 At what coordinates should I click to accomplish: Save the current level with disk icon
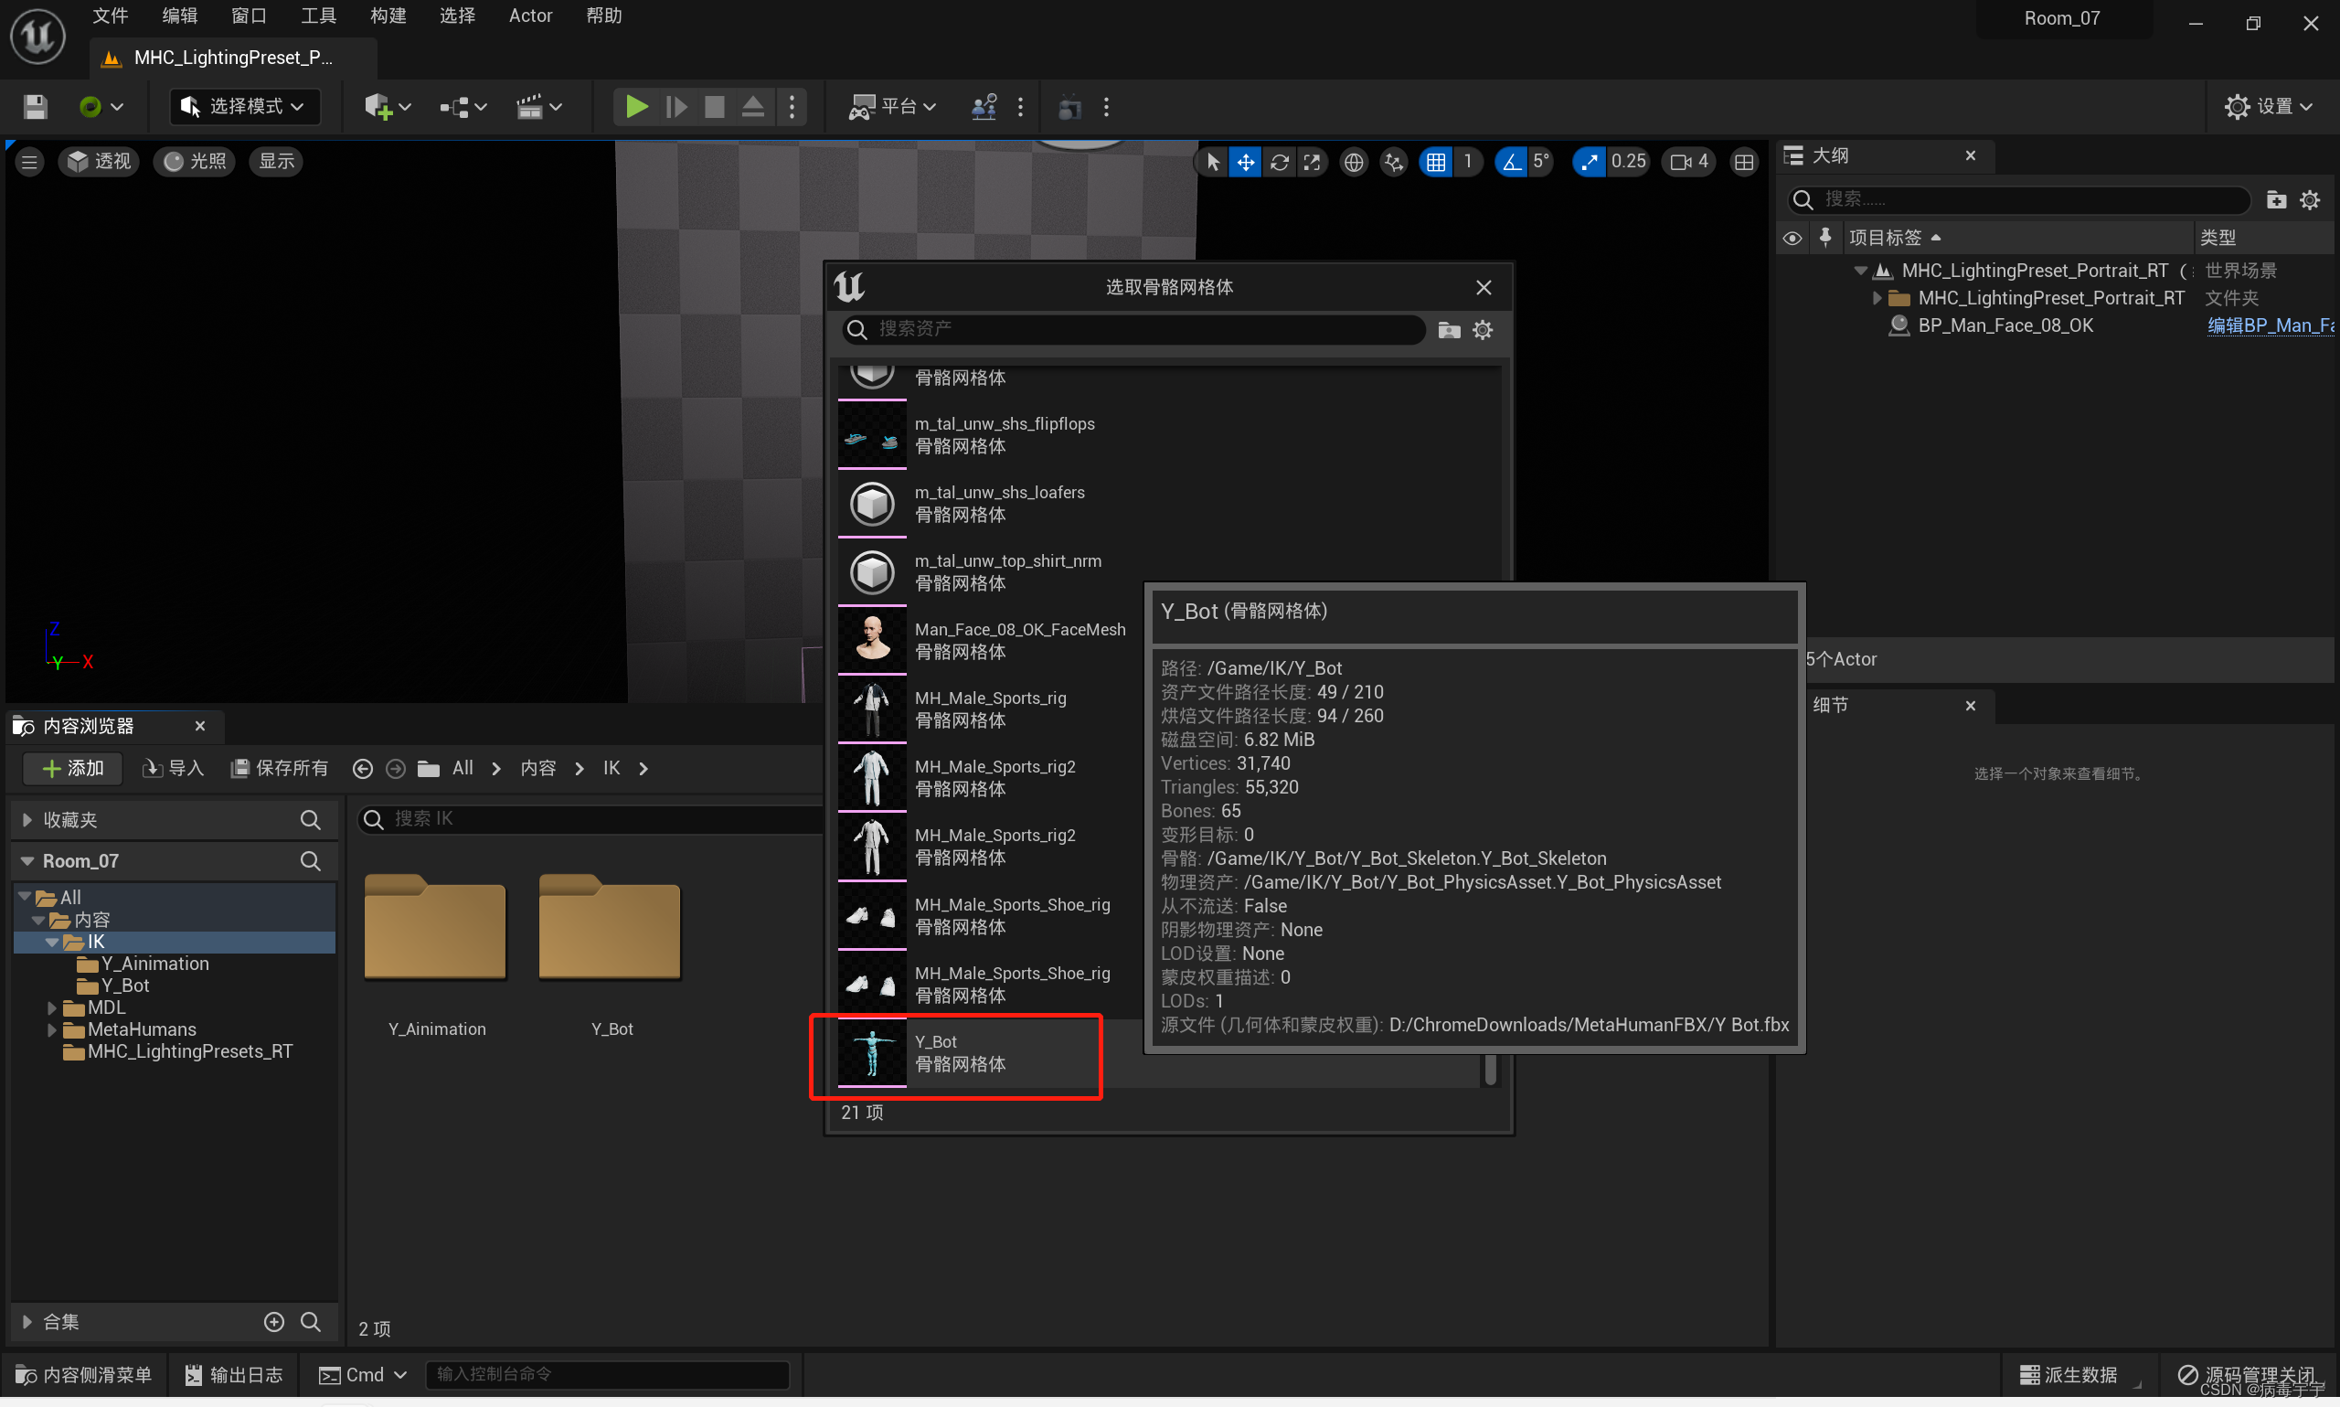pyautogui.click(x=35, y=106)
